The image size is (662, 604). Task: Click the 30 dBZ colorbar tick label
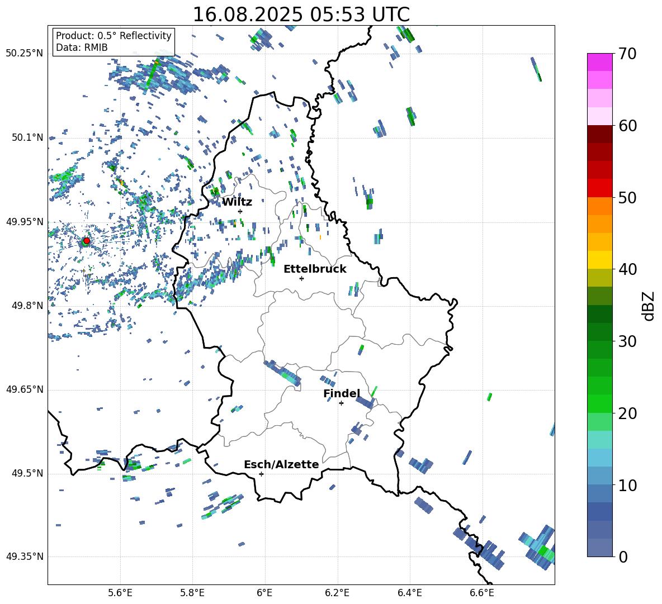point(627,341)
